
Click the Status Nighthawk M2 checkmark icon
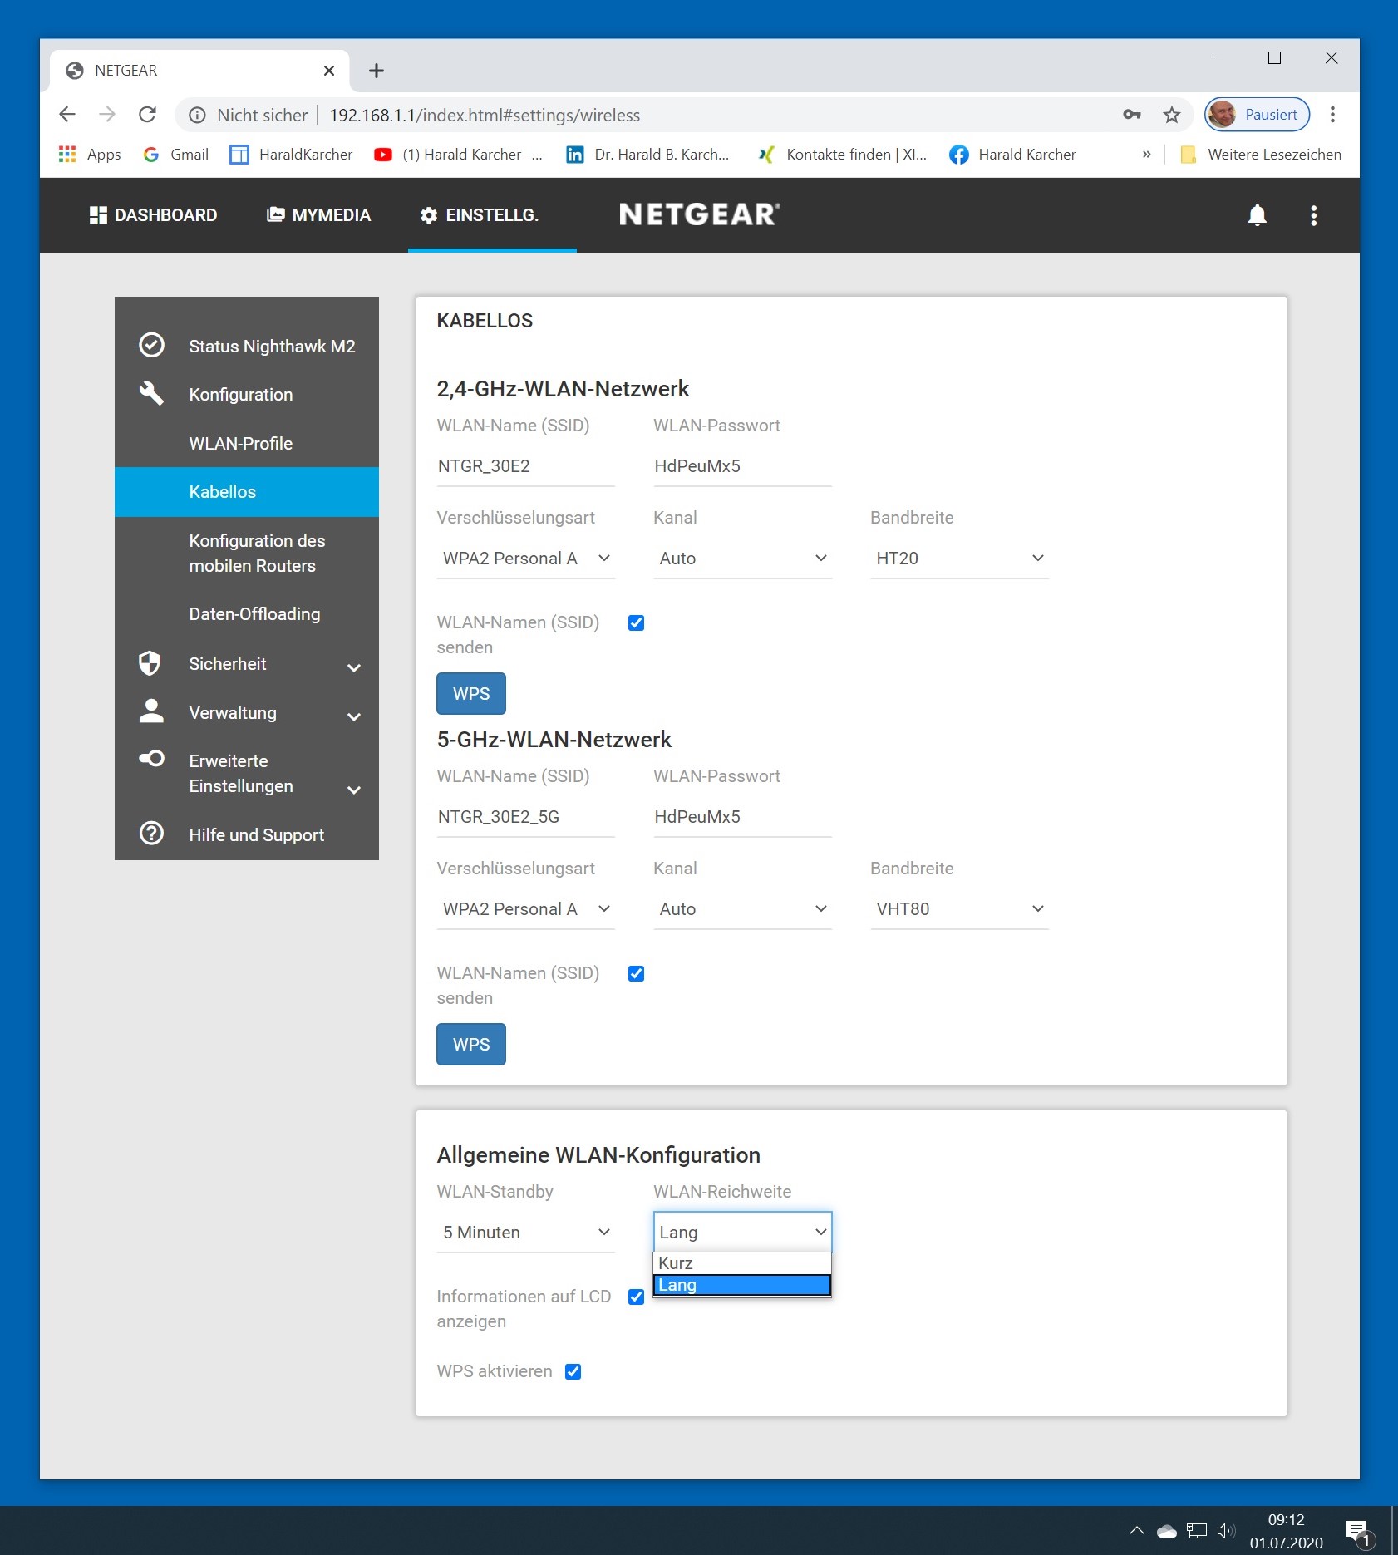click(151, 345)
